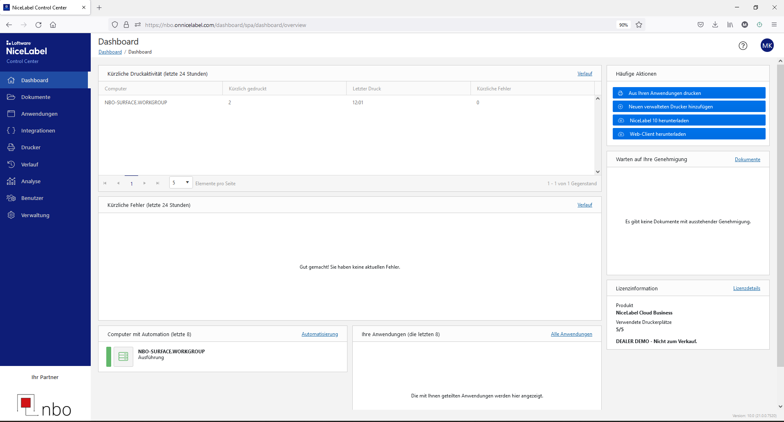
Task: Go to Anwendungen section
Action: pyautogui.click(x=44, y=114)
